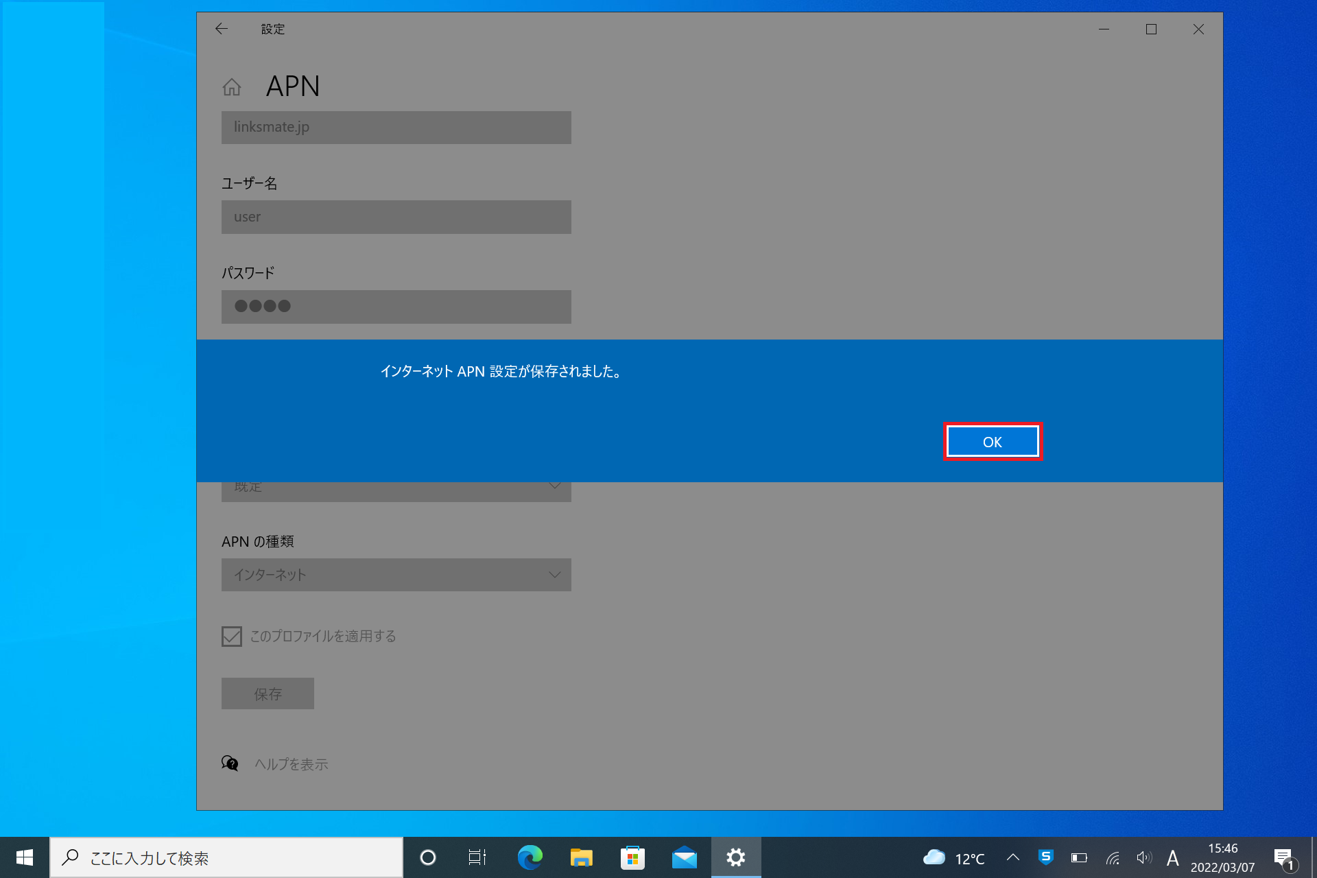The height and width of the screenshot is (878, 1317).
Task: Open the notification center icon
Action: point(1284,857)
